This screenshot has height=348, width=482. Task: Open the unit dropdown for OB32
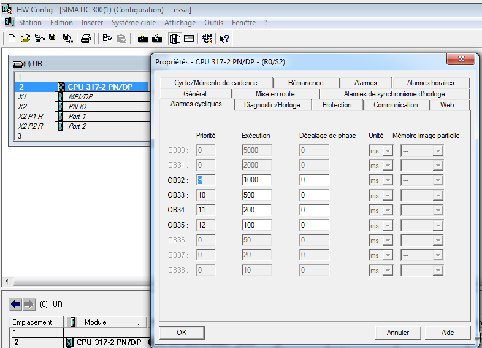387,180
